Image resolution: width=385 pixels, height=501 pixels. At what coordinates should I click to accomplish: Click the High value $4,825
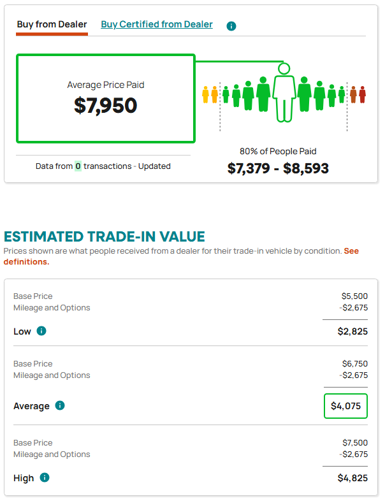pos(352,478)
